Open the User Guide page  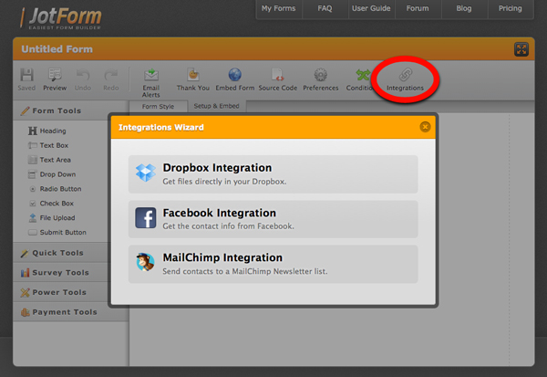click(371, 8)
